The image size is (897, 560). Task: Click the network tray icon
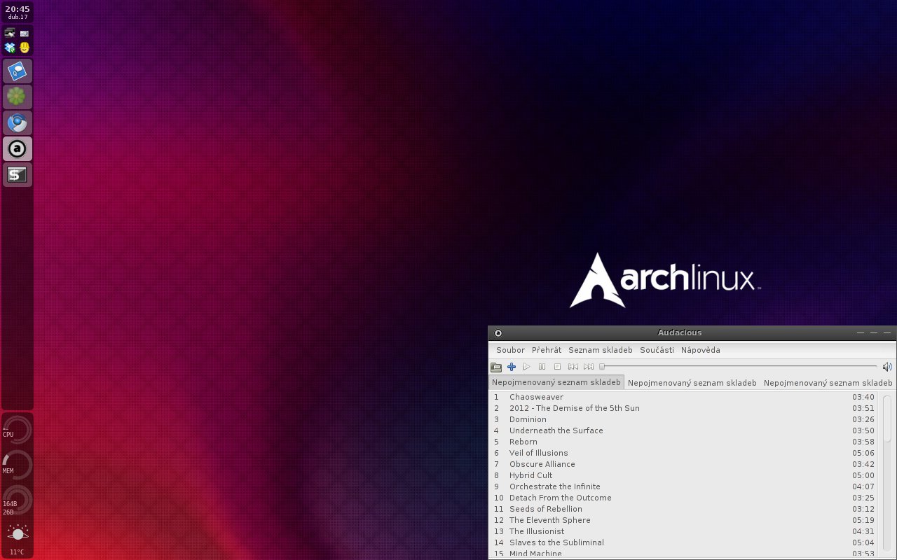coord(10,33)
